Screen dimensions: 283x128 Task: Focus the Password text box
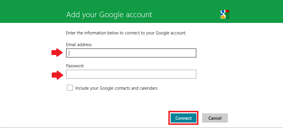(x=131, y=74)
